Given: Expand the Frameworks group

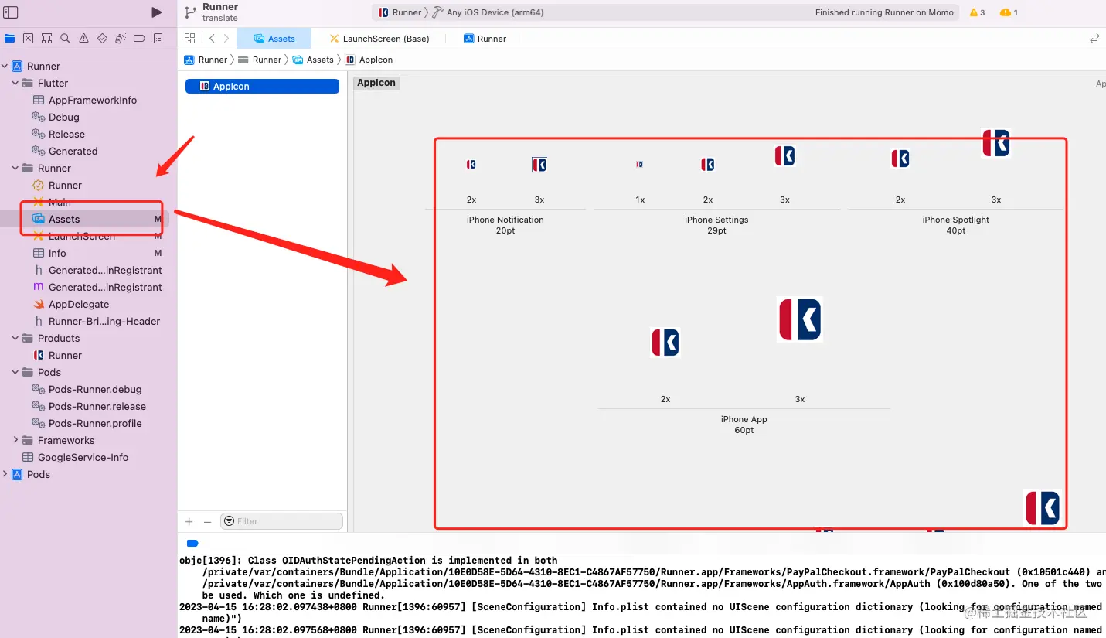Looking at the screenshot, I should point(15,440).
